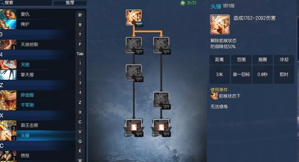
Task: Click the green skill points 31/31 icon
Action: pyautogui.click(x=182, y=3)
